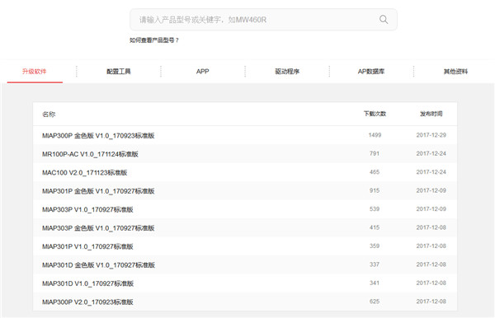
Task: Click download count 625
Action: pos(375,302)
